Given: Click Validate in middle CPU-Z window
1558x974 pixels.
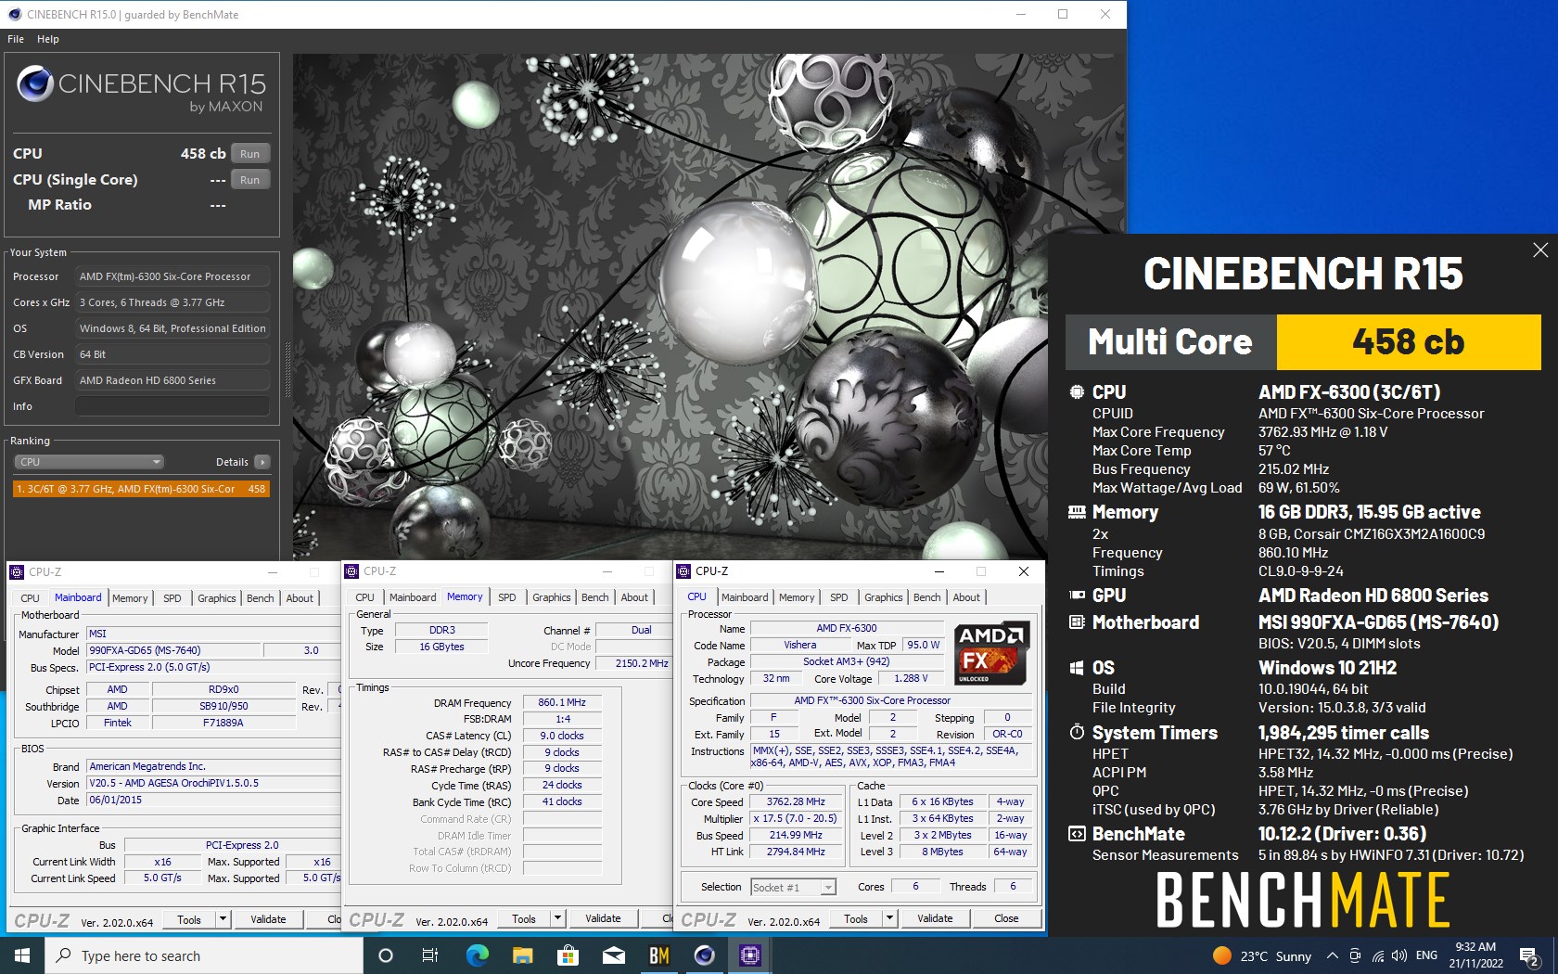Looking at the screenshot, I should 603,918.
